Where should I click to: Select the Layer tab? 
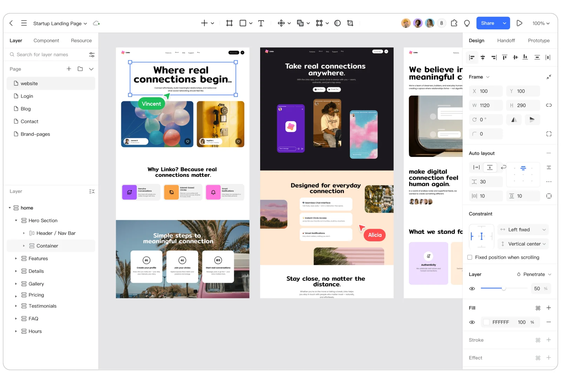click(16, 41)
